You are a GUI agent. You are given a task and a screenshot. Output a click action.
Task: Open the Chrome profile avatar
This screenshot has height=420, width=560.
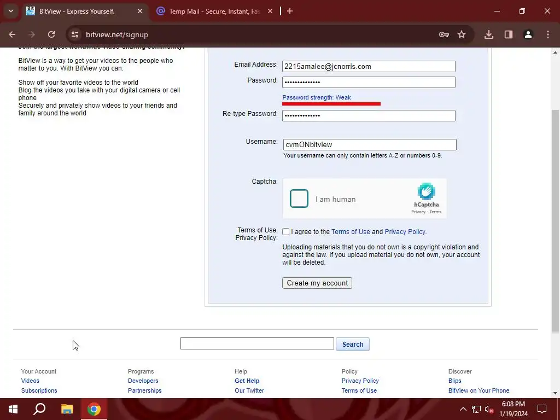tap(528, 34)
